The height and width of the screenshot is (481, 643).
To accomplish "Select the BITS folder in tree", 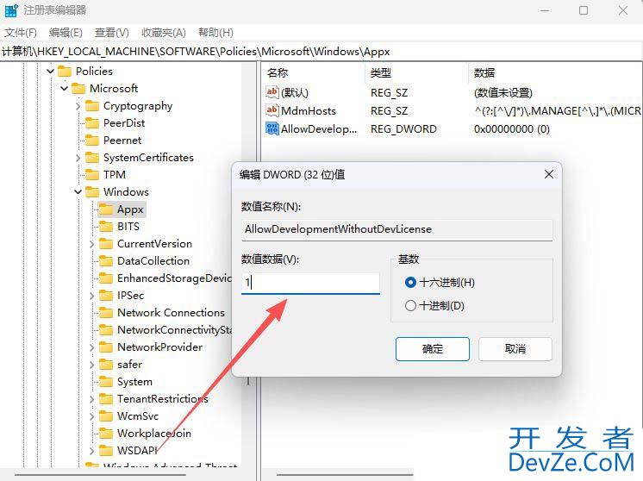I will [128, 227].
